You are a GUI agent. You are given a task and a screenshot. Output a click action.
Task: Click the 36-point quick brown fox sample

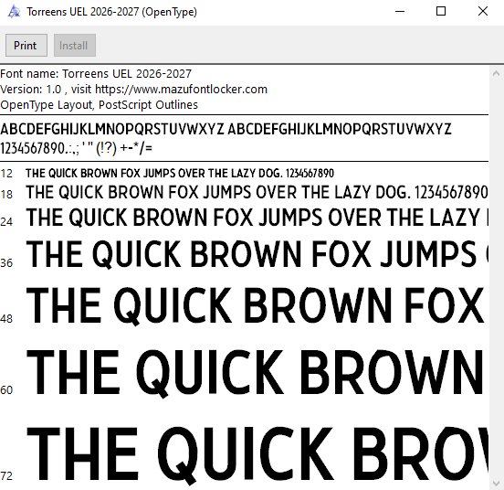click(x=257, y=254)
